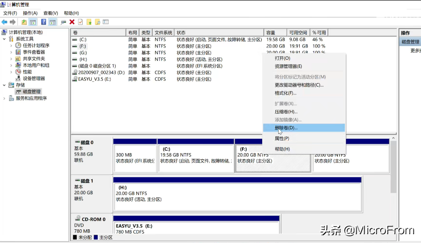Click the blue Help question mark icon
The image size is (421, 243).
click(x=44, y=22)
